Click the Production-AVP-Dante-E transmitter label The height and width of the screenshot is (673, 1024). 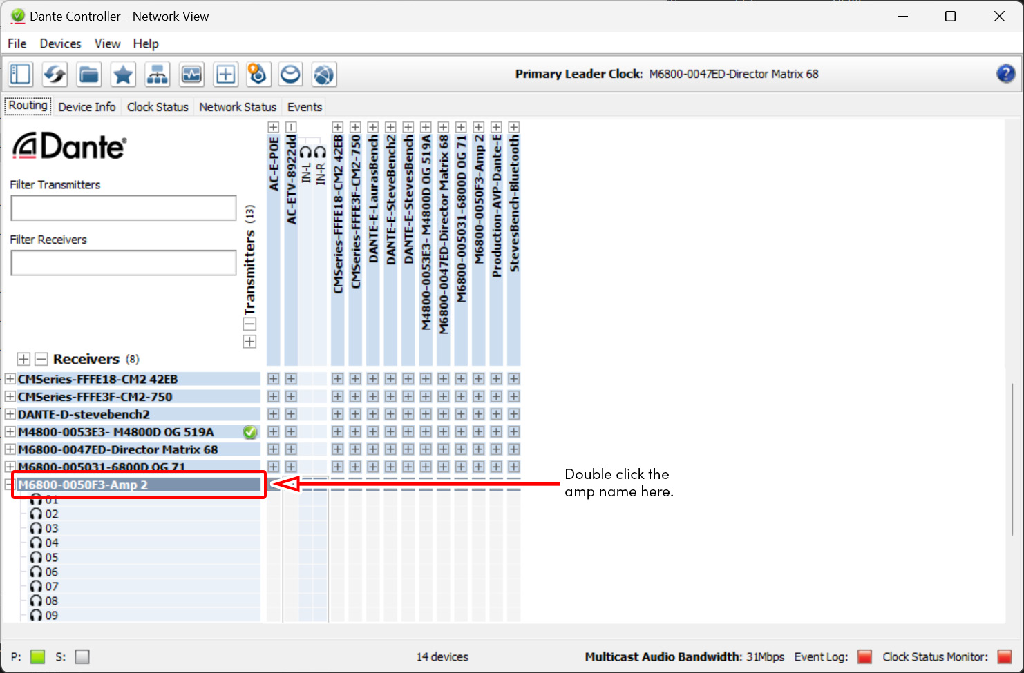[x=496, y=206]
